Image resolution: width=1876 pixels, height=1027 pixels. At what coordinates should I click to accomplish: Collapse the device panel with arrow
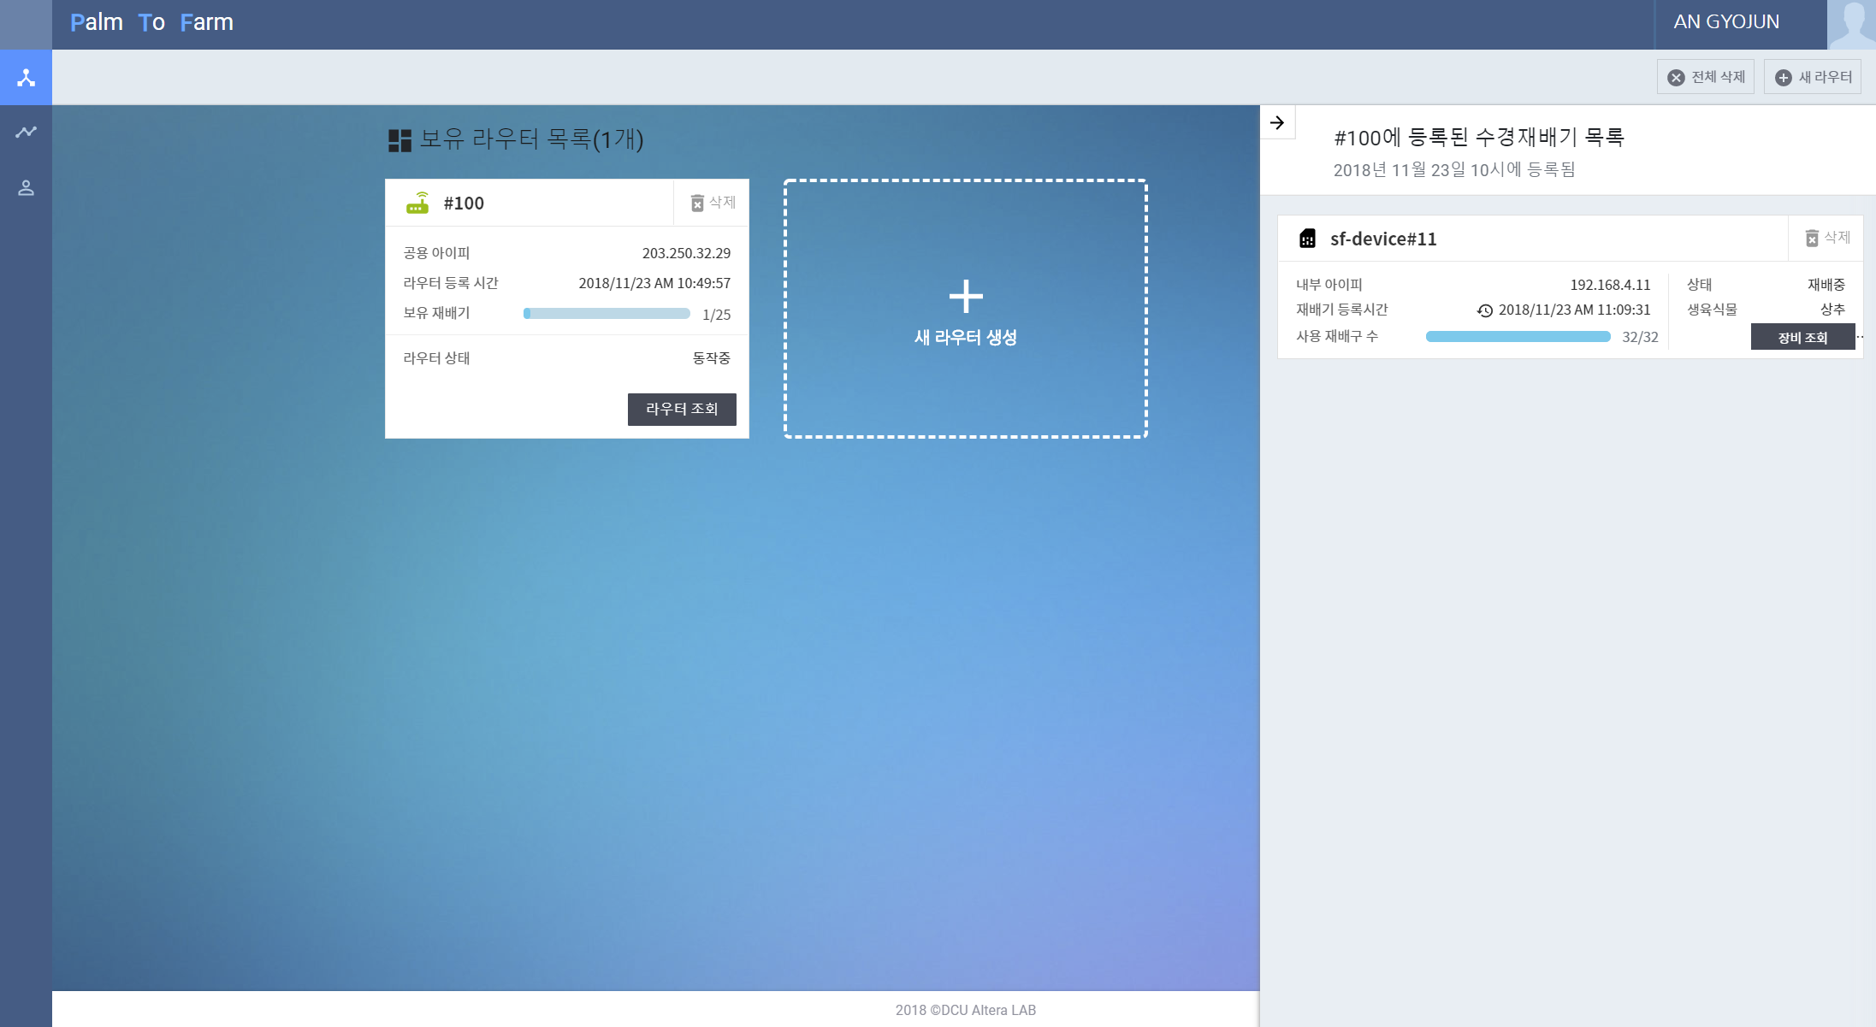pos(1277,122)
